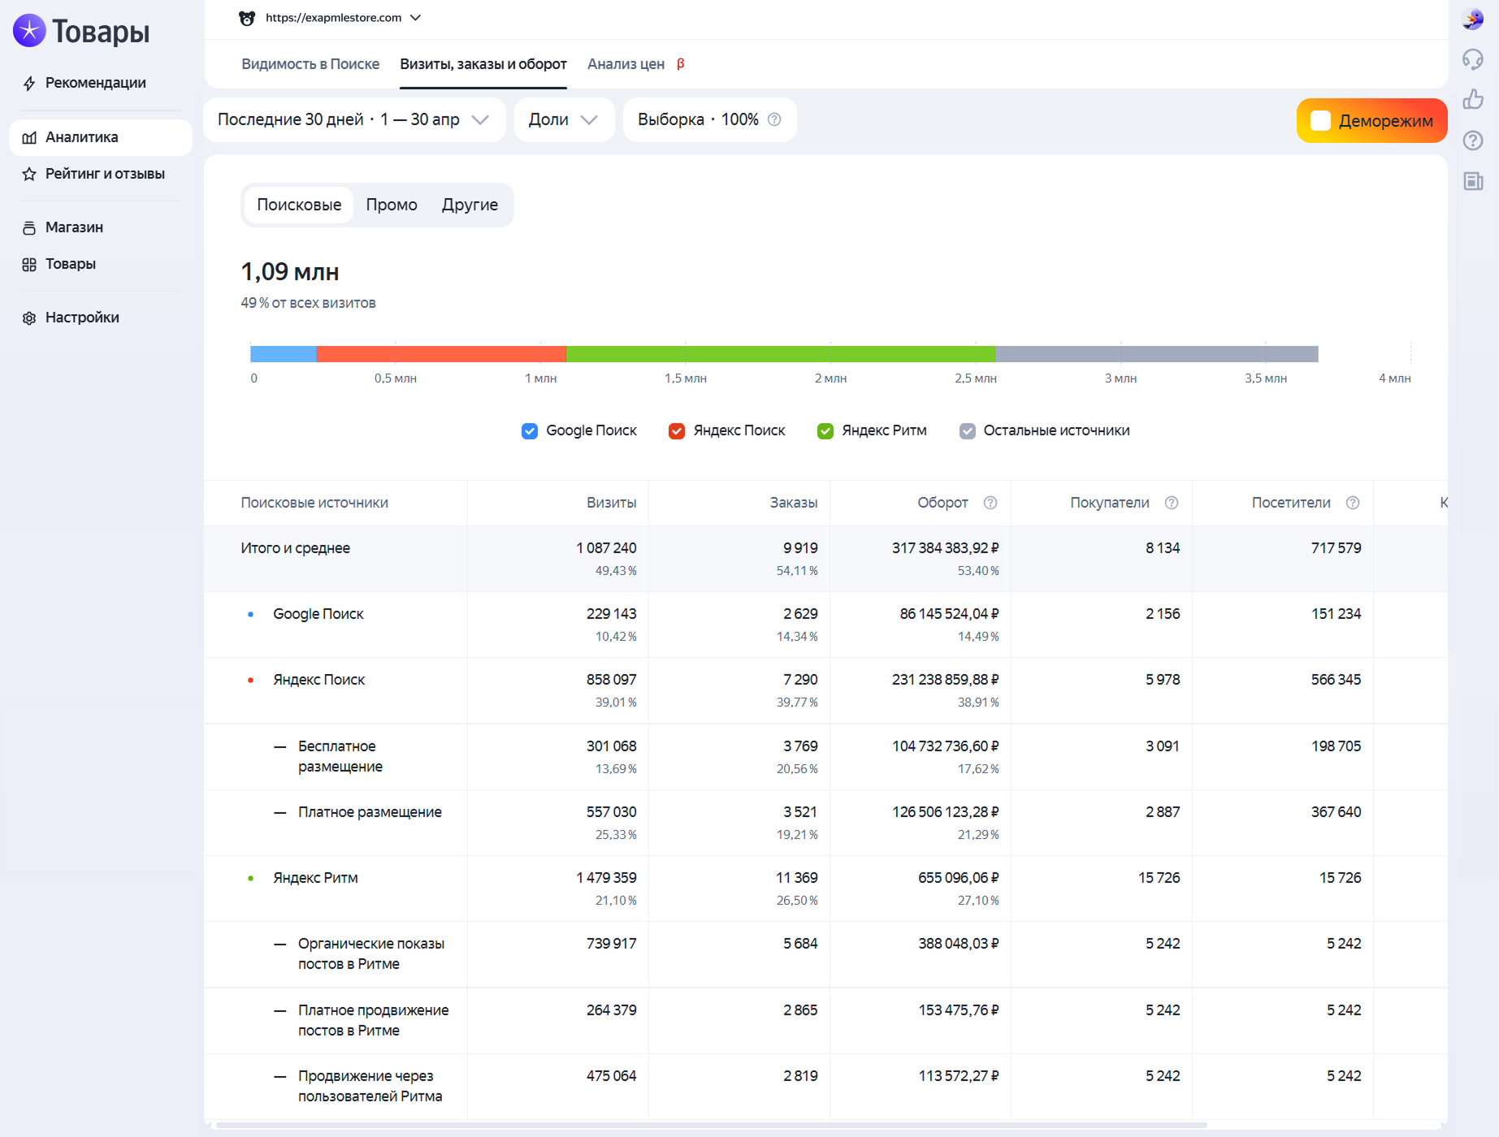Uncheck the Яндекс Ритм legend checkbox
This screenshot has width=1499, height=1137.
[x=825, y=431]
